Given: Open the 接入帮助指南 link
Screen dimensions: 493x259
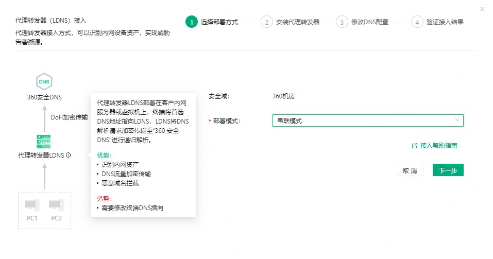Looking at the screenshot, I should pos(438,146).
